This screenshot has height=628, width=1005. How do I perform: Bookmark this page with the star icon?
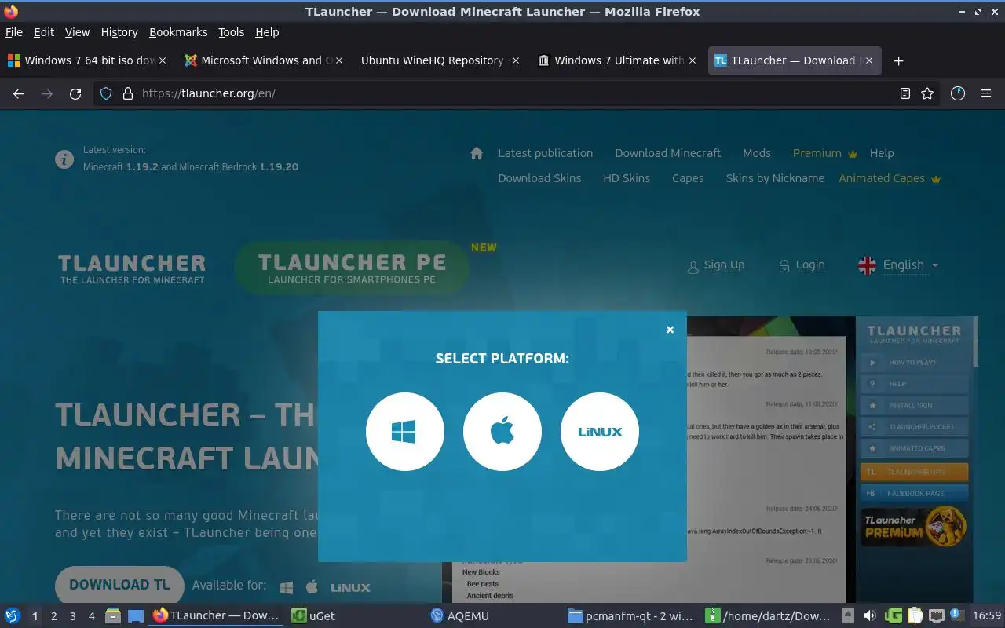(927, 93)
